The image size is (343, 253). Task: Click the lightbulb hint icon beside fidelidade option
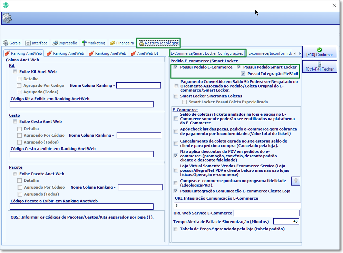(x=295, y=181)
